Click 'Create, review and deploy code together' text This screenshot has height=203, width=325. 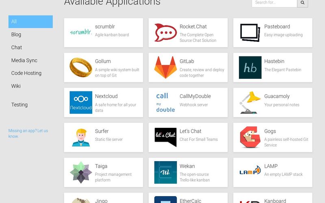click(x=202, y=73)
